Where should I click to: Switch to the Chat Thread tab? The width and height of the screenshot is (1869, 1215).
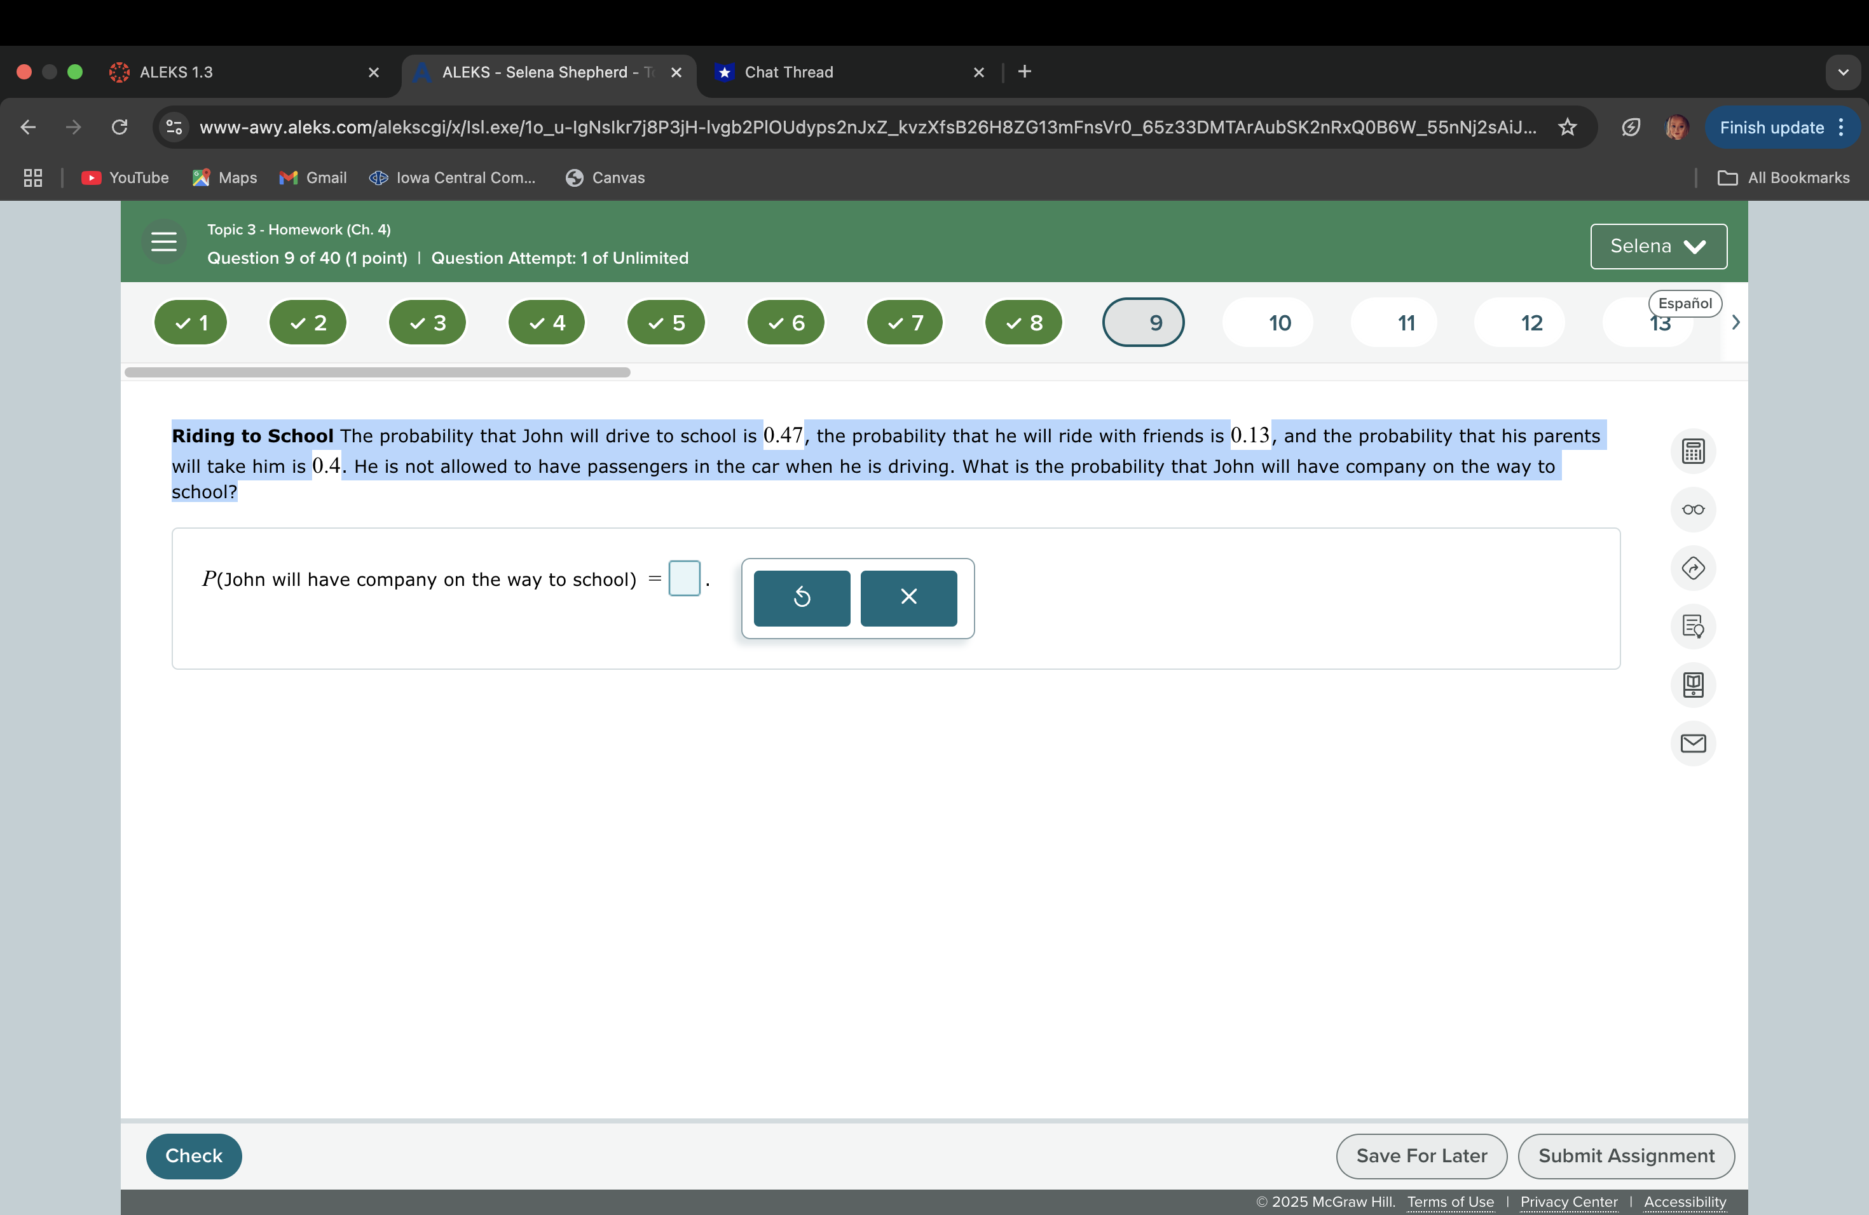point(788,72)
